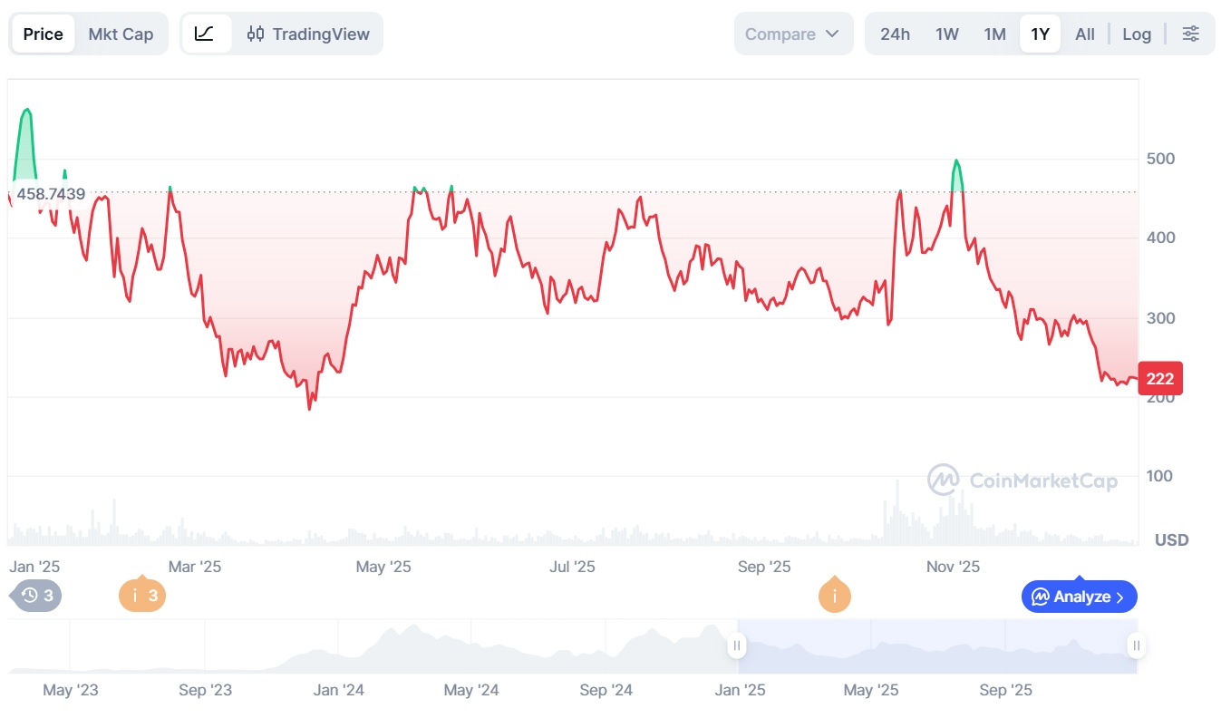Viewport: 1221px width, 728px height.
Task: Click the Analyze button
Action: coord(1079,597)
